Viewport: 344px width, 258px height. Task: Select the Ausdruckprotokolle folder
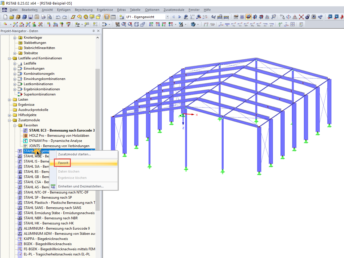(x=33, y=110)
